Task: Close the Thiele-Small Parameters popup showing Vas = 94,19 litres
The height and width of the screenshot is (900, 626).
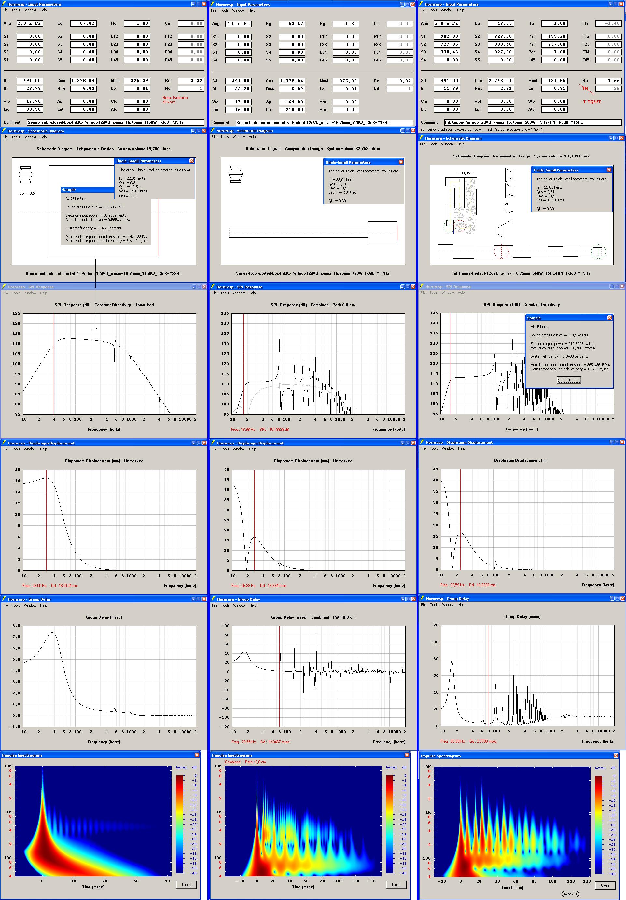Action: tap(609, 170)
